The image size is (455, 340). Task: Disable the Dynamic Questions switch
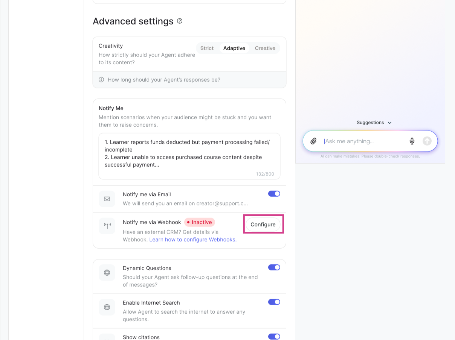click(x=274, y=267)
